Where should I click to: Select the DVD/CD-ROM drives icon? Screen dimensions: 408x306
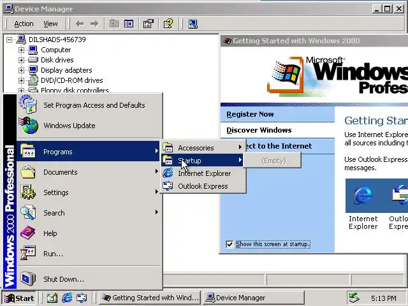33,80
